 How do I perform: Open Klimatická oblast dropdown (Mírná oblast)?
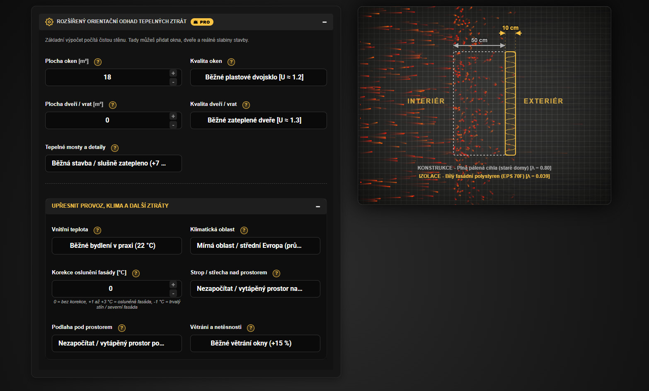click(x=255, y=246)
